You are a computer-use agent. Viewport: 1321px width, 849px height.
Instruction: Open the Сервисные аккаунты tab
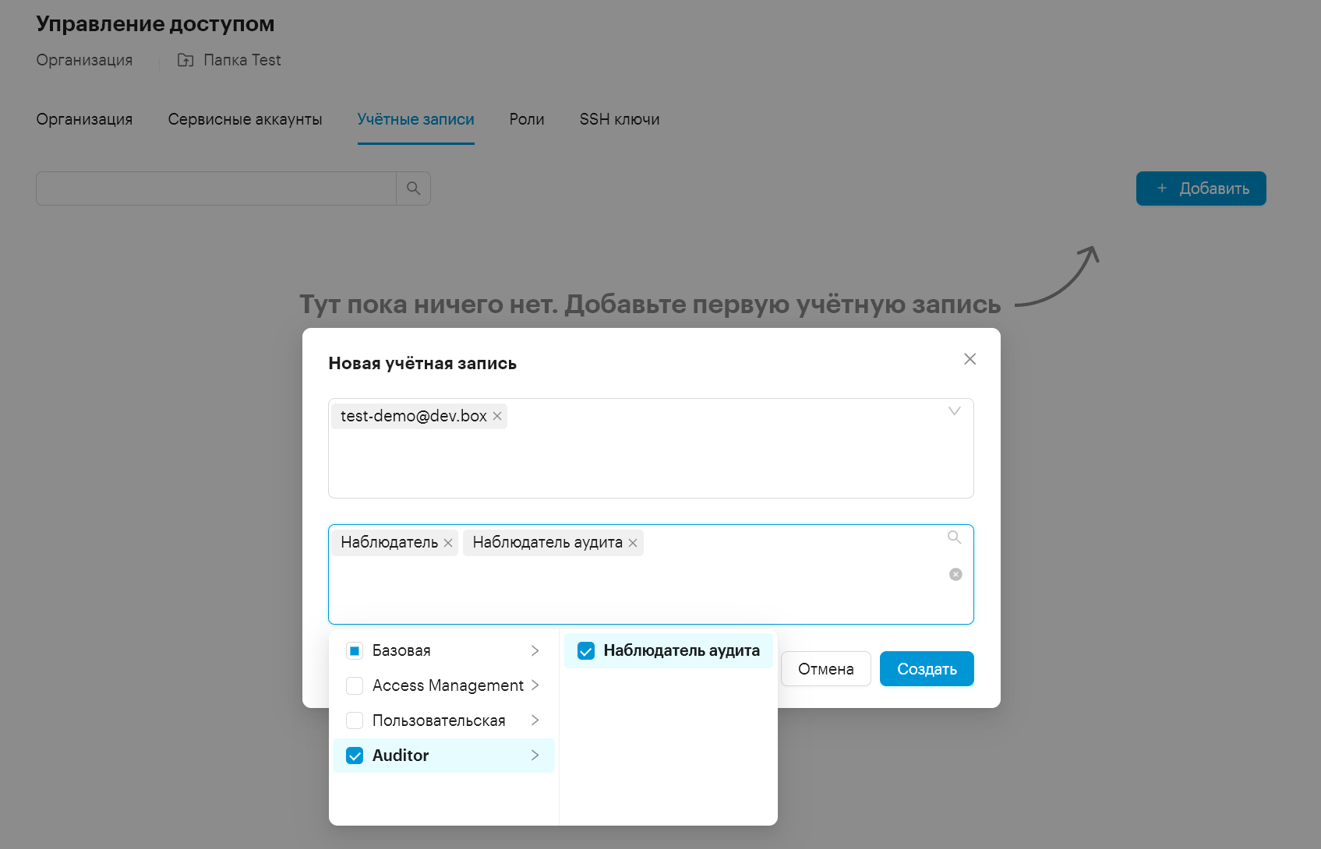tap(245, 119)
